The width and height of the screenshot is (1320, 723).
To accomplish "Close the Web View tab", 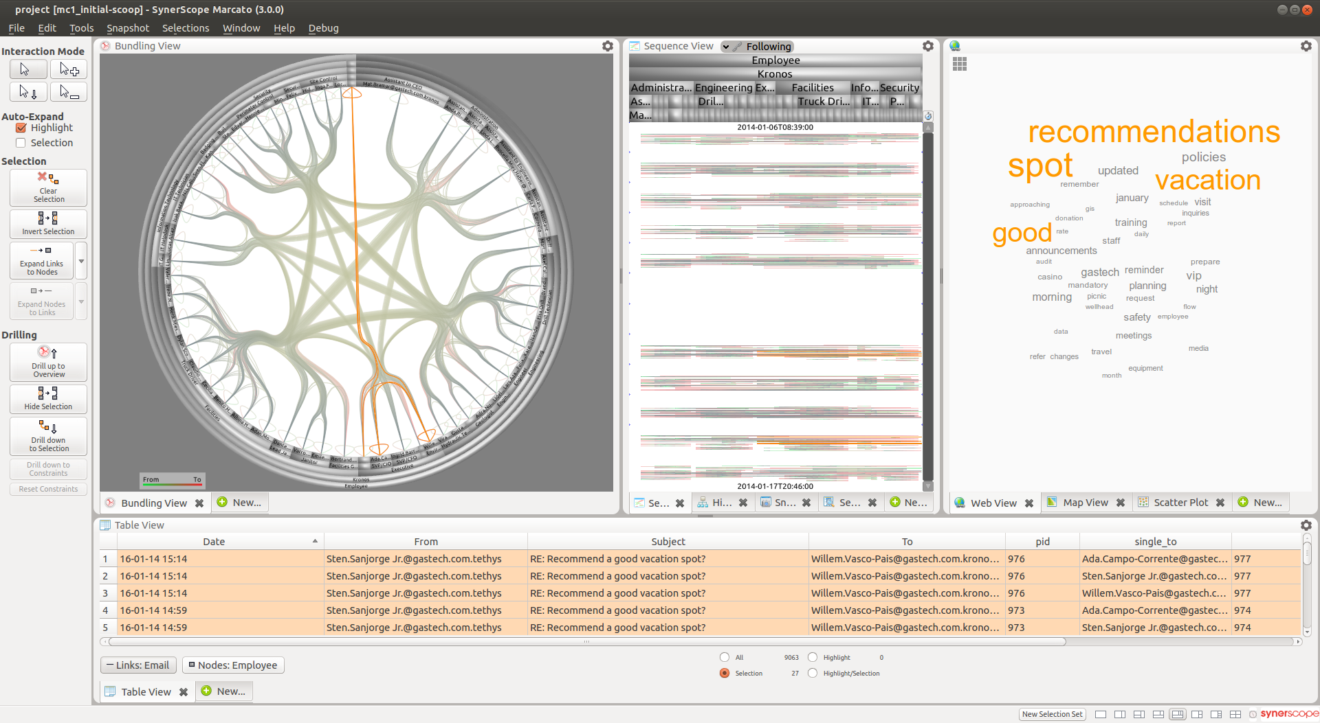I will click(1029, 503).
